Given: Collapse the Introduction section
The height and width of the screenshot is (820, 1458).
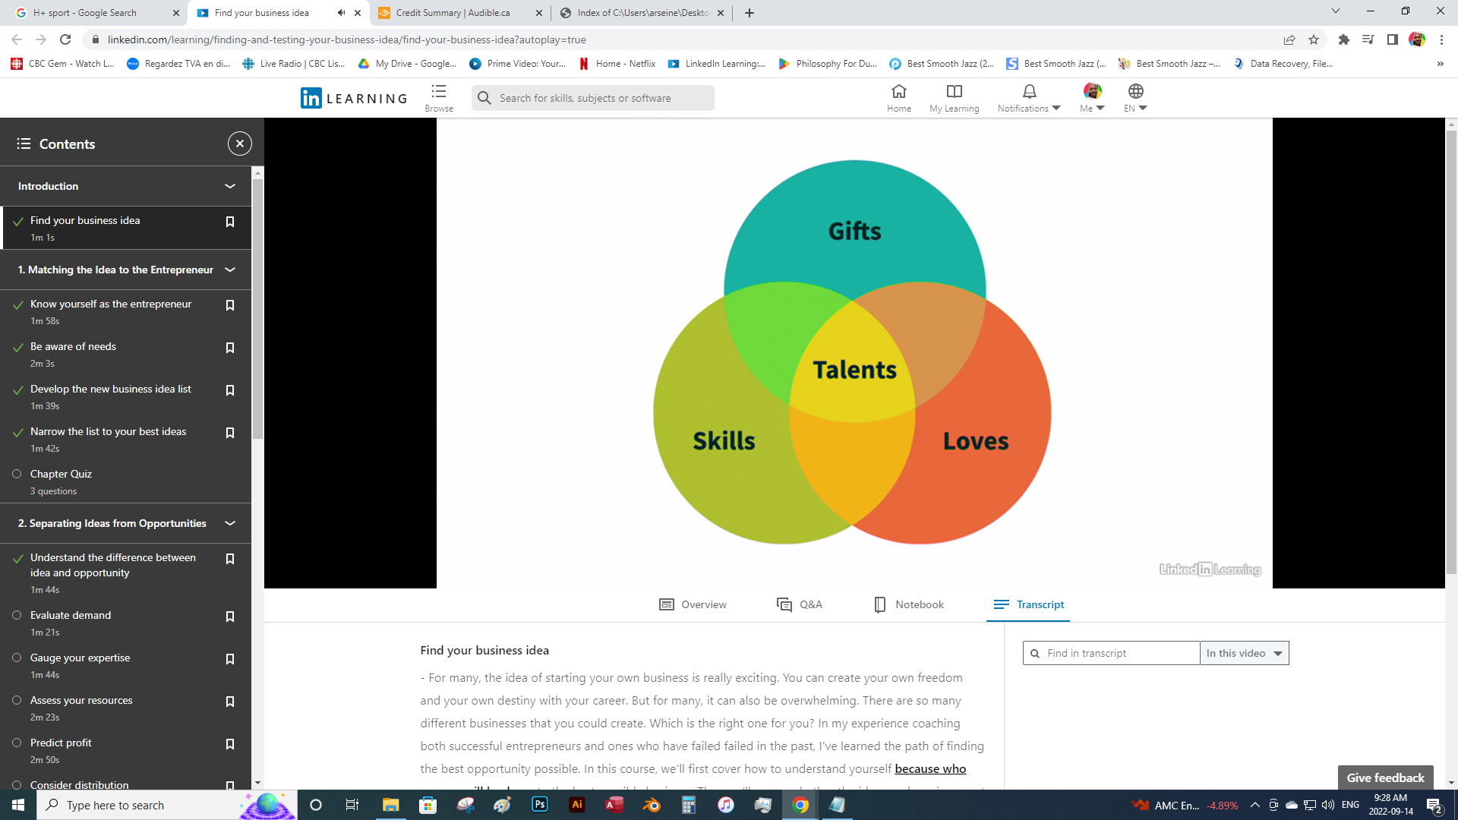Looking at the screenshot, I should (229, 186).
